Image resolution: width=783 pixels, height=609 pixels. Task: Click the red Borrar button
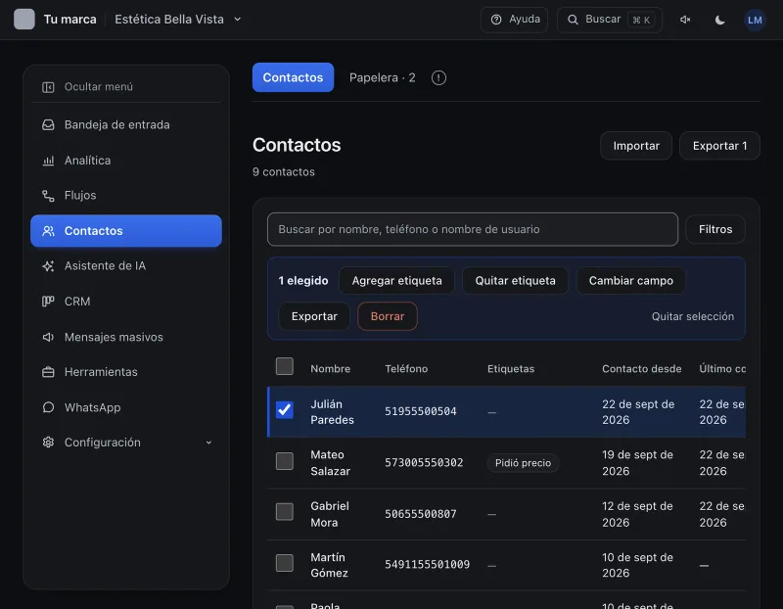point(388,316)
